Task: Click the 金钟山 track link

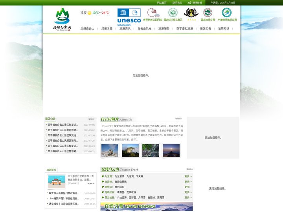Action: [109, 187]
